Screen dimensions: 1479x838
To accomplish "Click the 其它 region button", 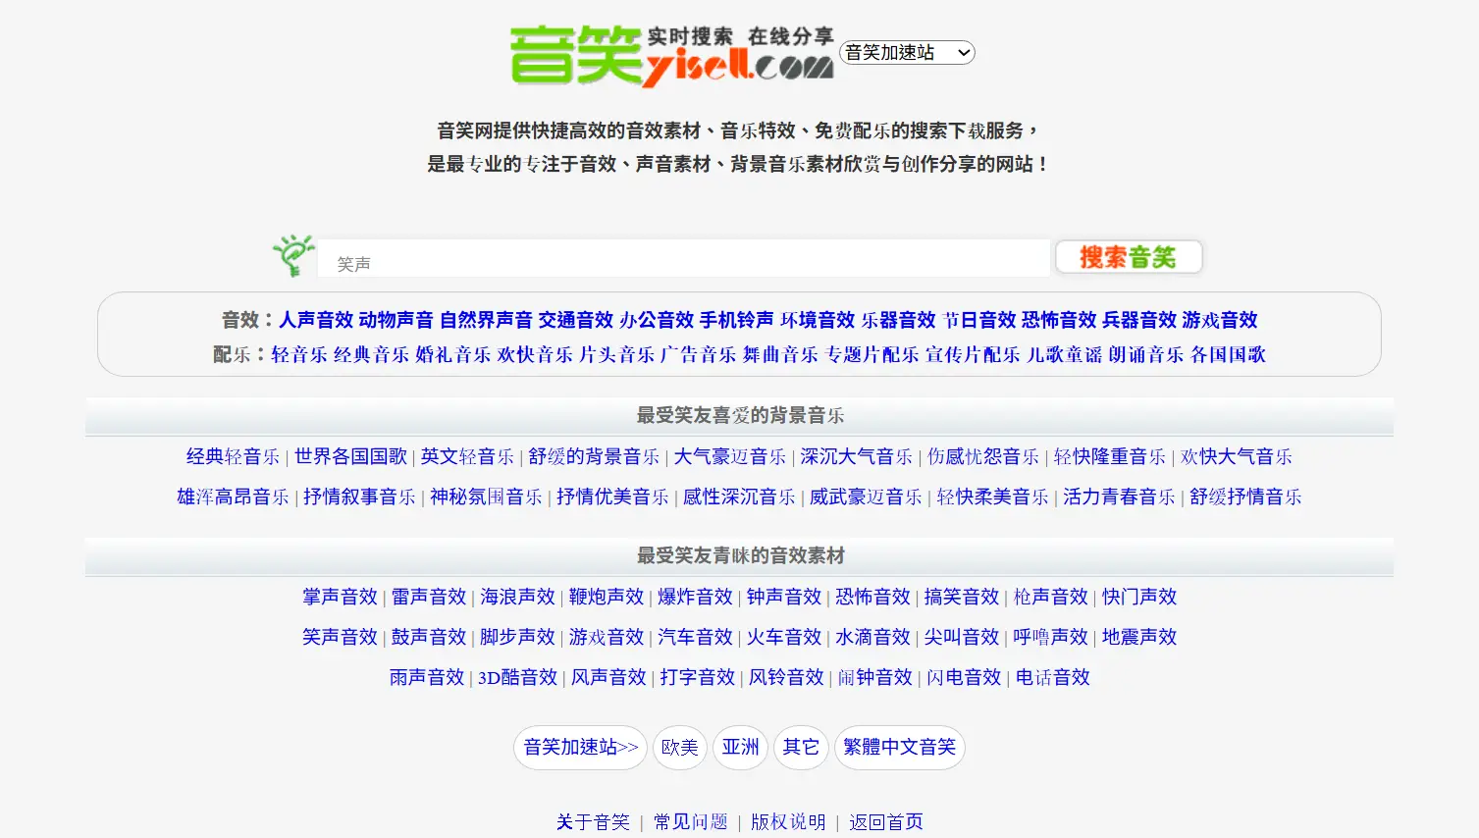I will 801,748.
